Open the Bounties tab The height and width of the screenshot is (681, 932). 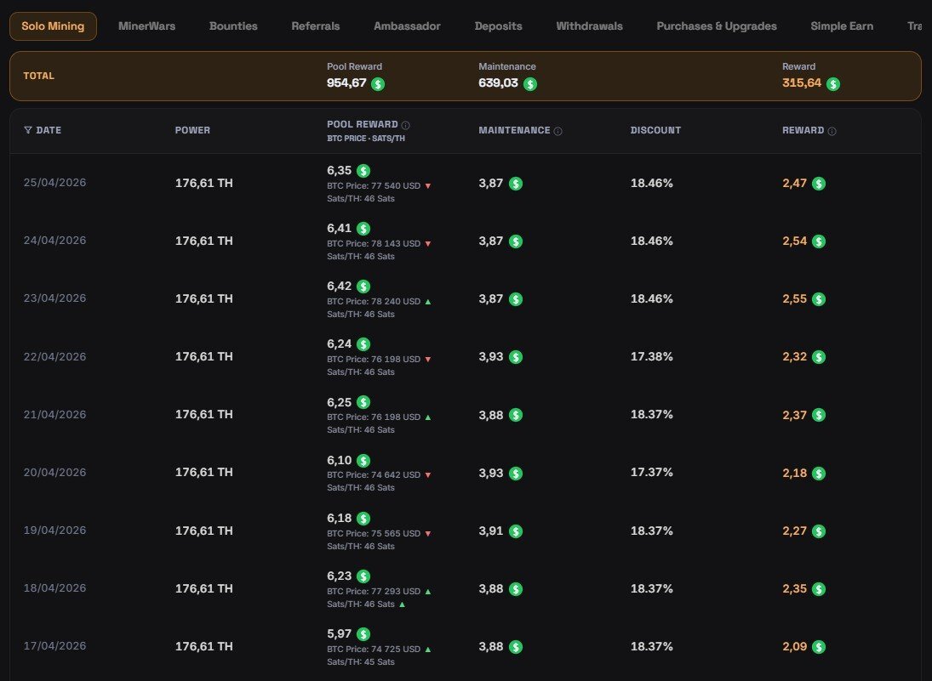[233, 26]
